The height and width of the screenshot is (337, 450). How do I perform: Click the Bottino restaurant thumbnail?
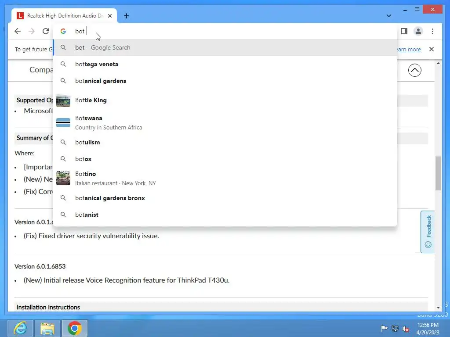[x=63, y=178]
